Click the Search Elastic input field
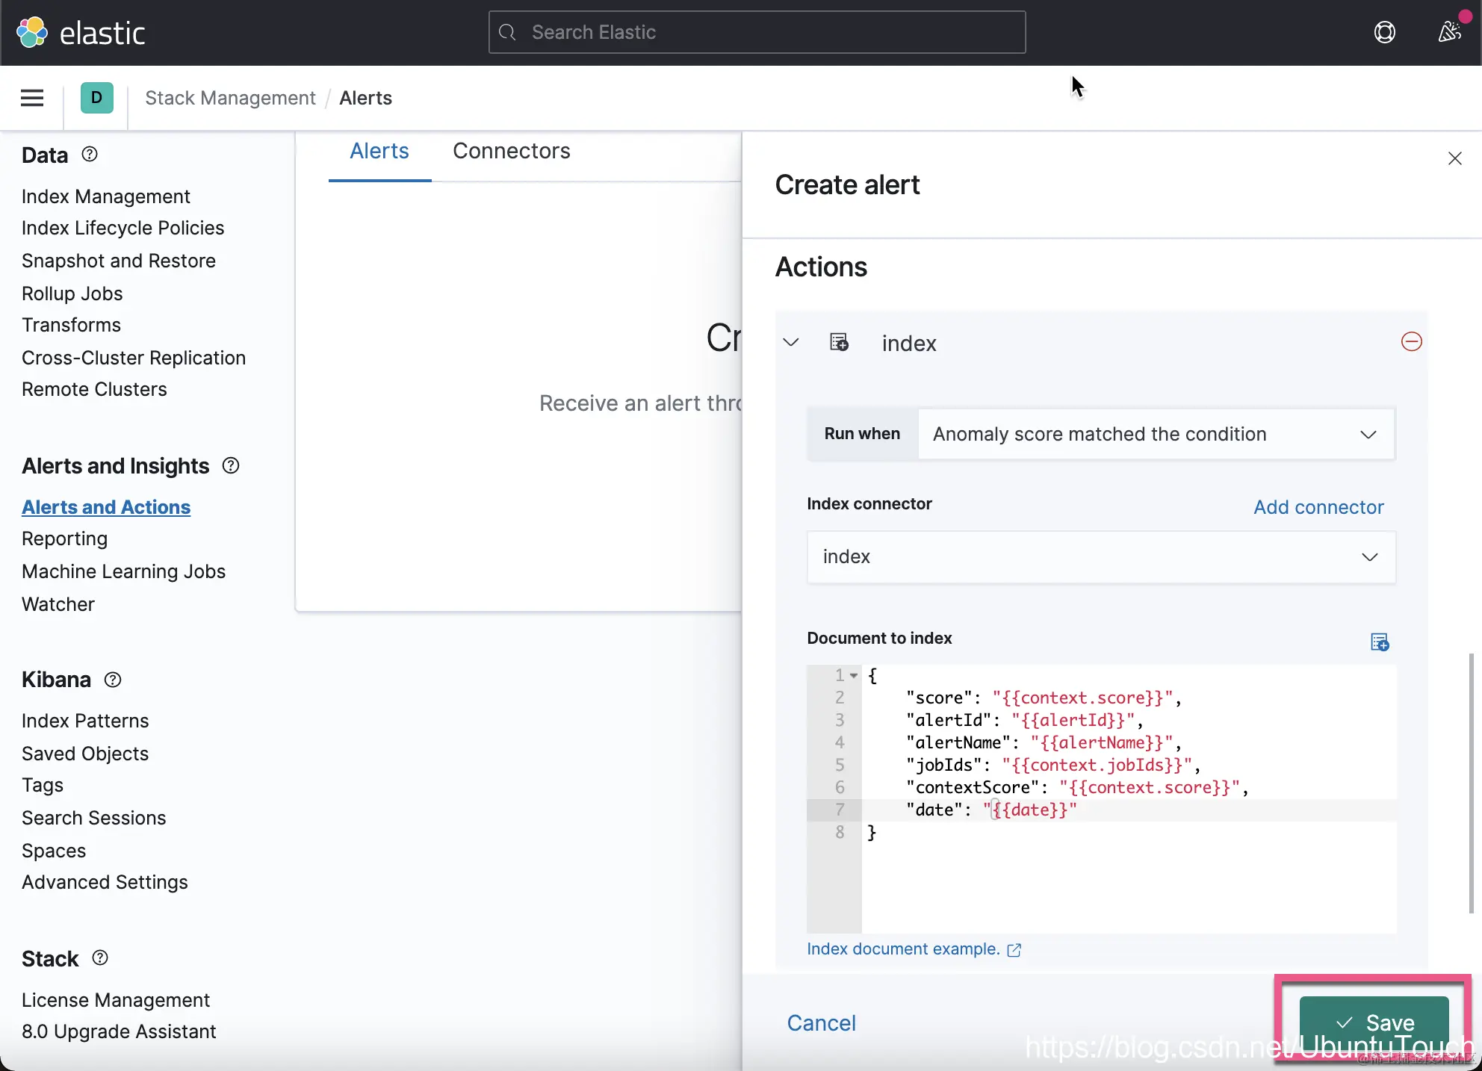The width and height of the screenshot is (1482, 1071). point(757,32)
